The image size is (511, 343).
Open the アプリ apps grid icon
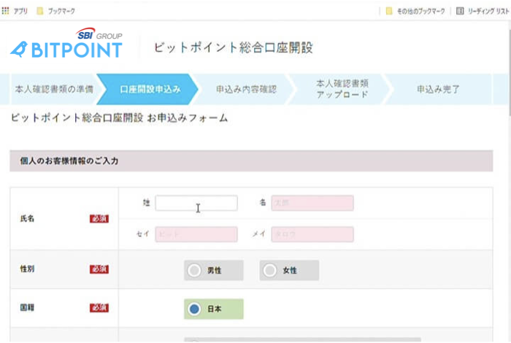[6, 11]
